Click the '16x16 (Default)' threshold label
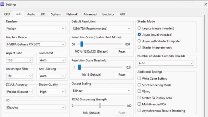208x117 pixels. [91, 75]
